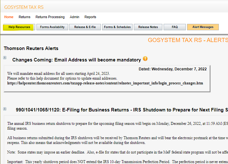Open the Reports menu
Image resolution: width=228 pixels, height=164 pixels.
90,17
